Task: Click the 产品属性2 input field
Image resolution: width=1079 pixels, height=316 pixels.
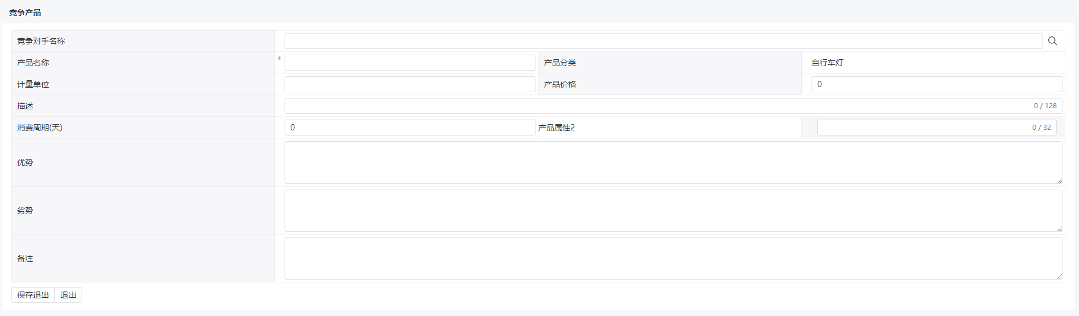Action: click(936, 128)
